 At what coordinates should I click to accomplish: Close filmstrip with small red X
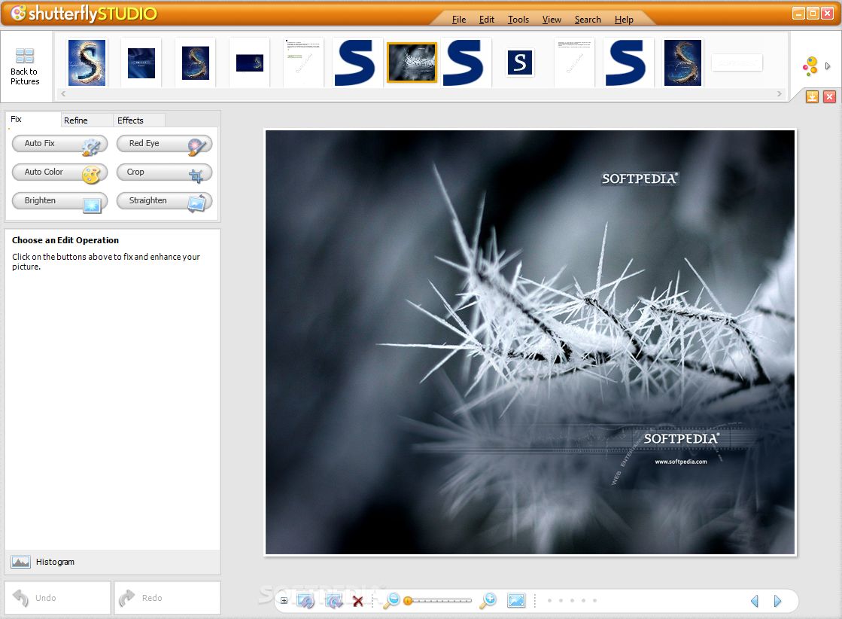point(830,96)
